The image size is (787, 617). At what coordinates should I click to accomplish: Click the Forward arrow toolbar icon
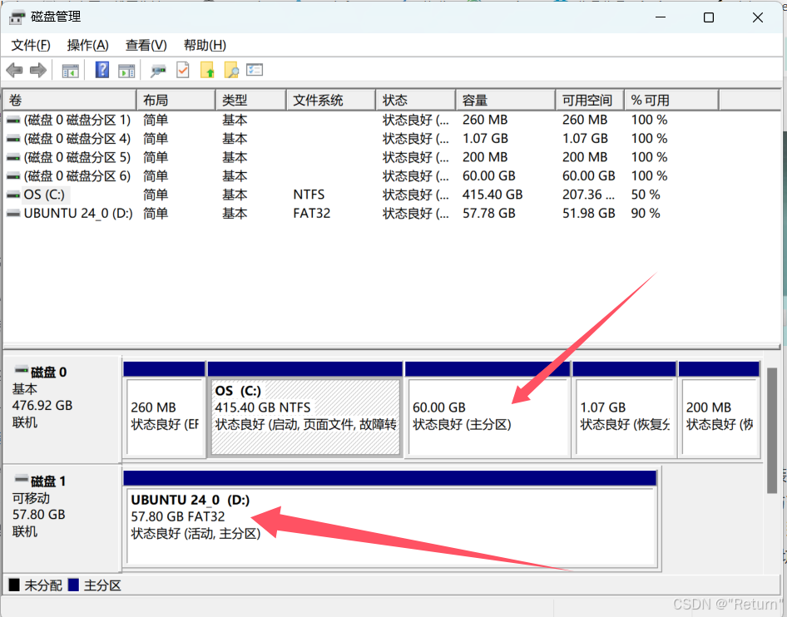(x=37, y=71)
